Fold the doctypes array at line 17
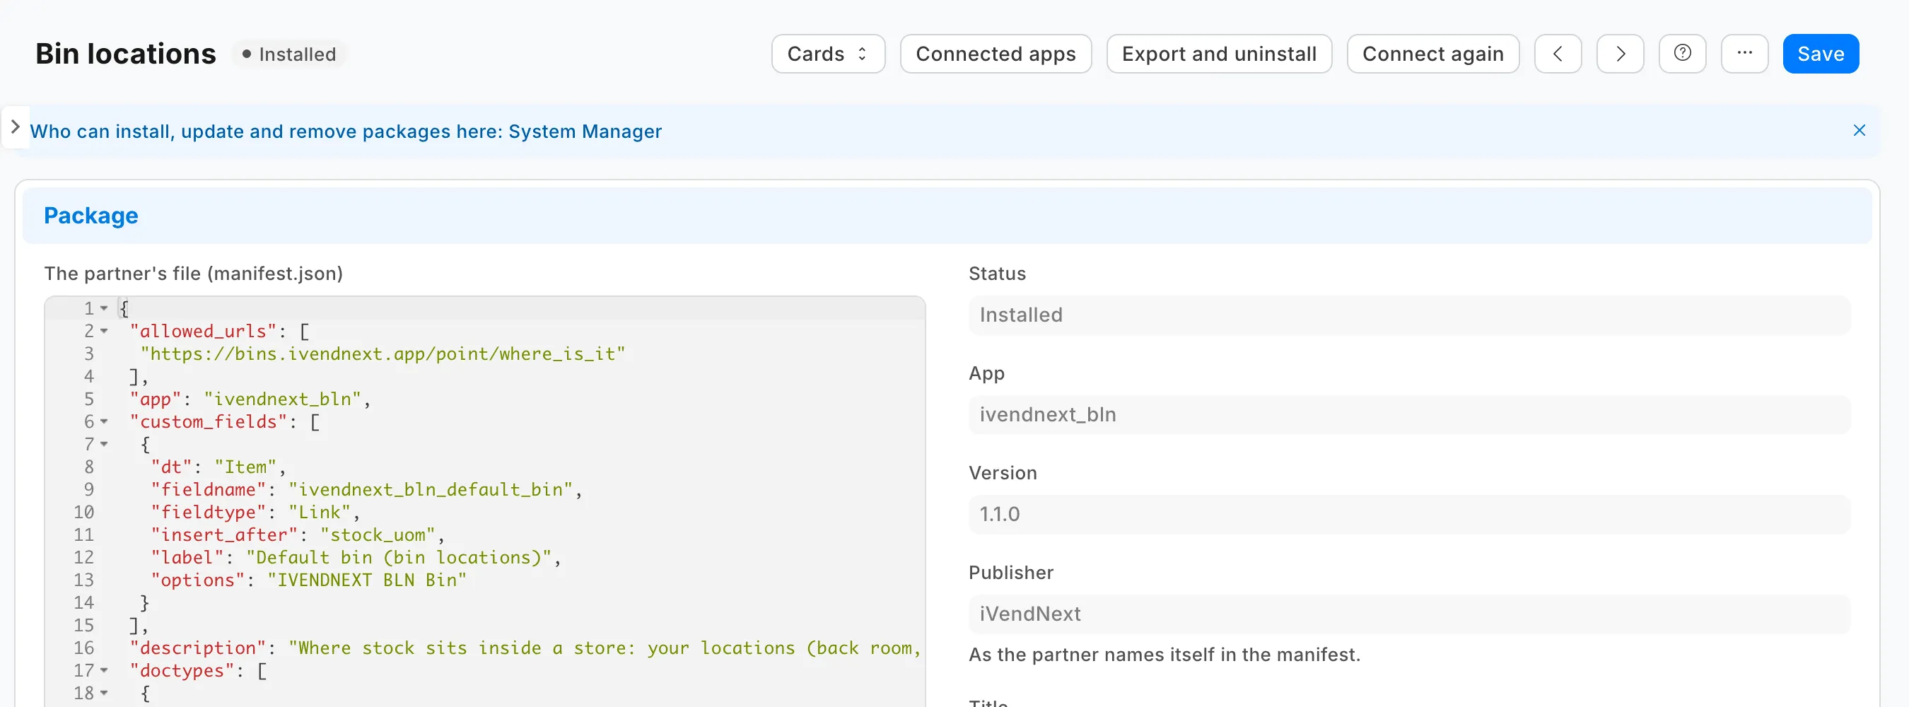The image size is (1909, 707). pos(105,671)
